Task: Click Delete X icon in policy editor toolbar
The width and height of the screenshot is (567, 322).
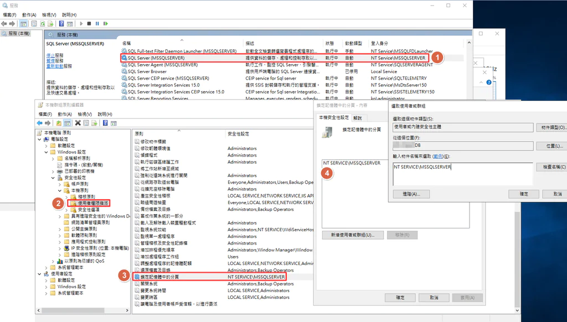Action: [x=78, y=123]
